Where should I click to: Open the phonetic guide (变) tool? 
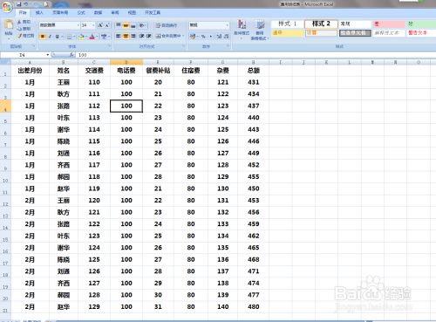[104, 37]
